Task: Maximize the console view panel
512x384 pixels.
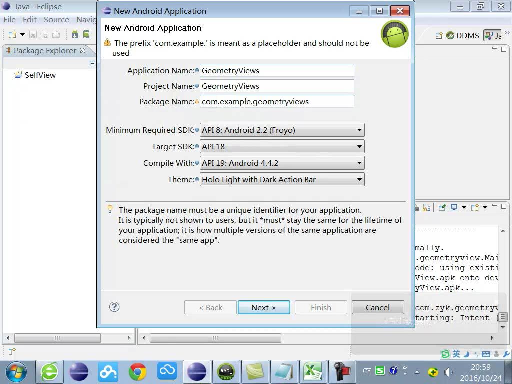Action: pos(504,206)
